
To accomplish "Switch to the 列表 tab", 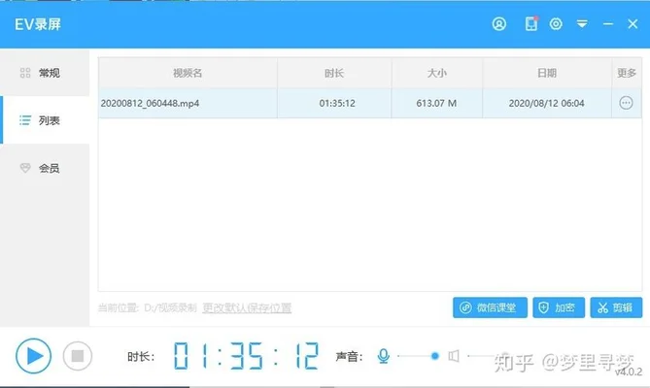I will pos(45,120).
